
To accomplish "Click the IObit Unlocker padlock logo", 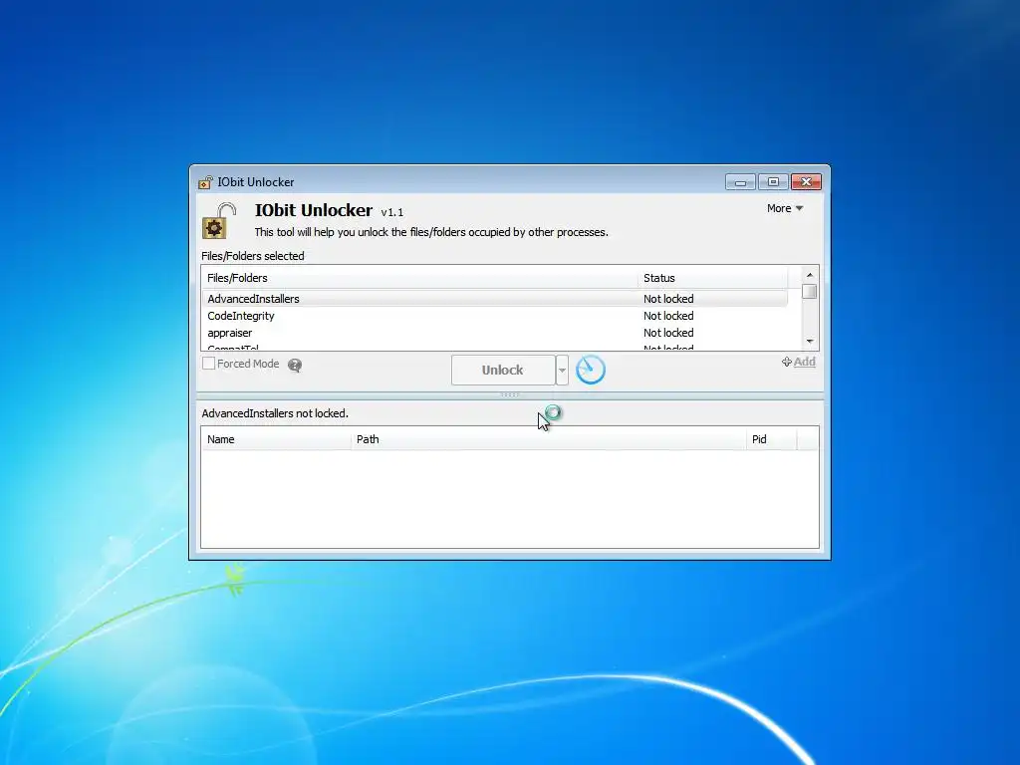I will point(219,220).
